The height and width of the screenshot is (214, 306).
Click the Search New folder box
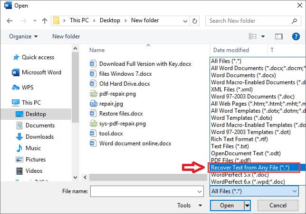tap(252, 21)
